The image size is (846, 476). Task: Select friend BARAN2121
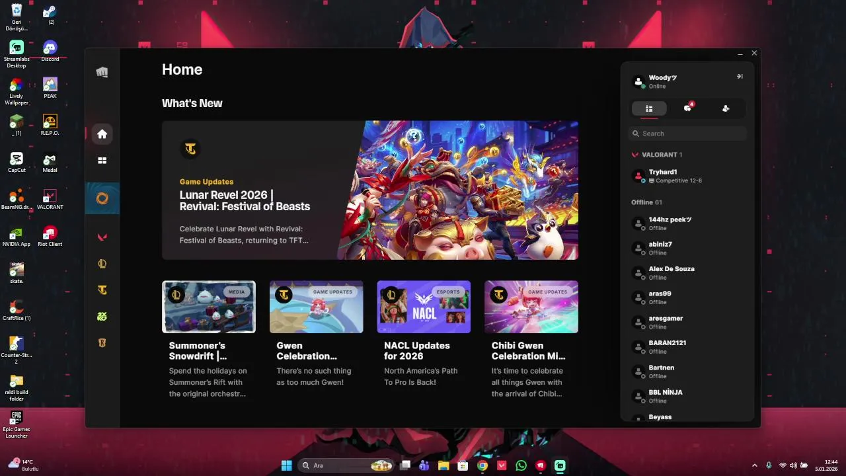(x=687, y=347)
